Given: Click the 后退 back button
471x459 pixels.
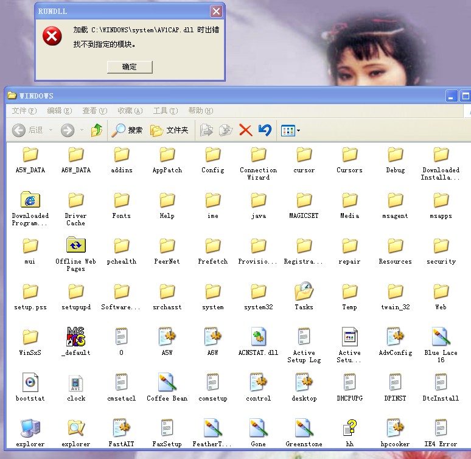Looking at the screenshot, I should pos(27,130).
